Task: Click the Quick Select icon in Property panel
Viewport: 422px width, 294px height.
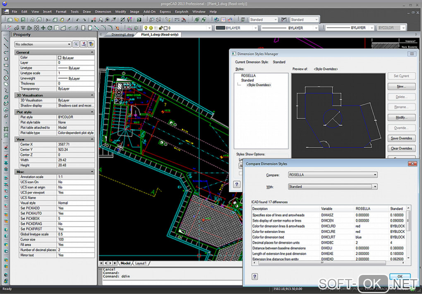Action: 91,44
